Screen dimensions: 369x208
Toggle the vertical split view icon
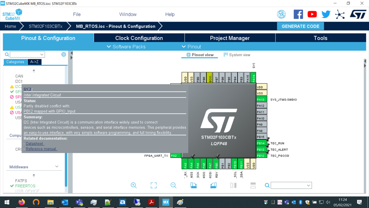(x=233, y=185)
